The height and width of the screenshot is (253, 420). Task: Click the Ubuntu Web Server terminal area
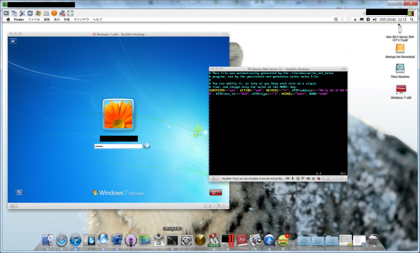click(278, 123)
